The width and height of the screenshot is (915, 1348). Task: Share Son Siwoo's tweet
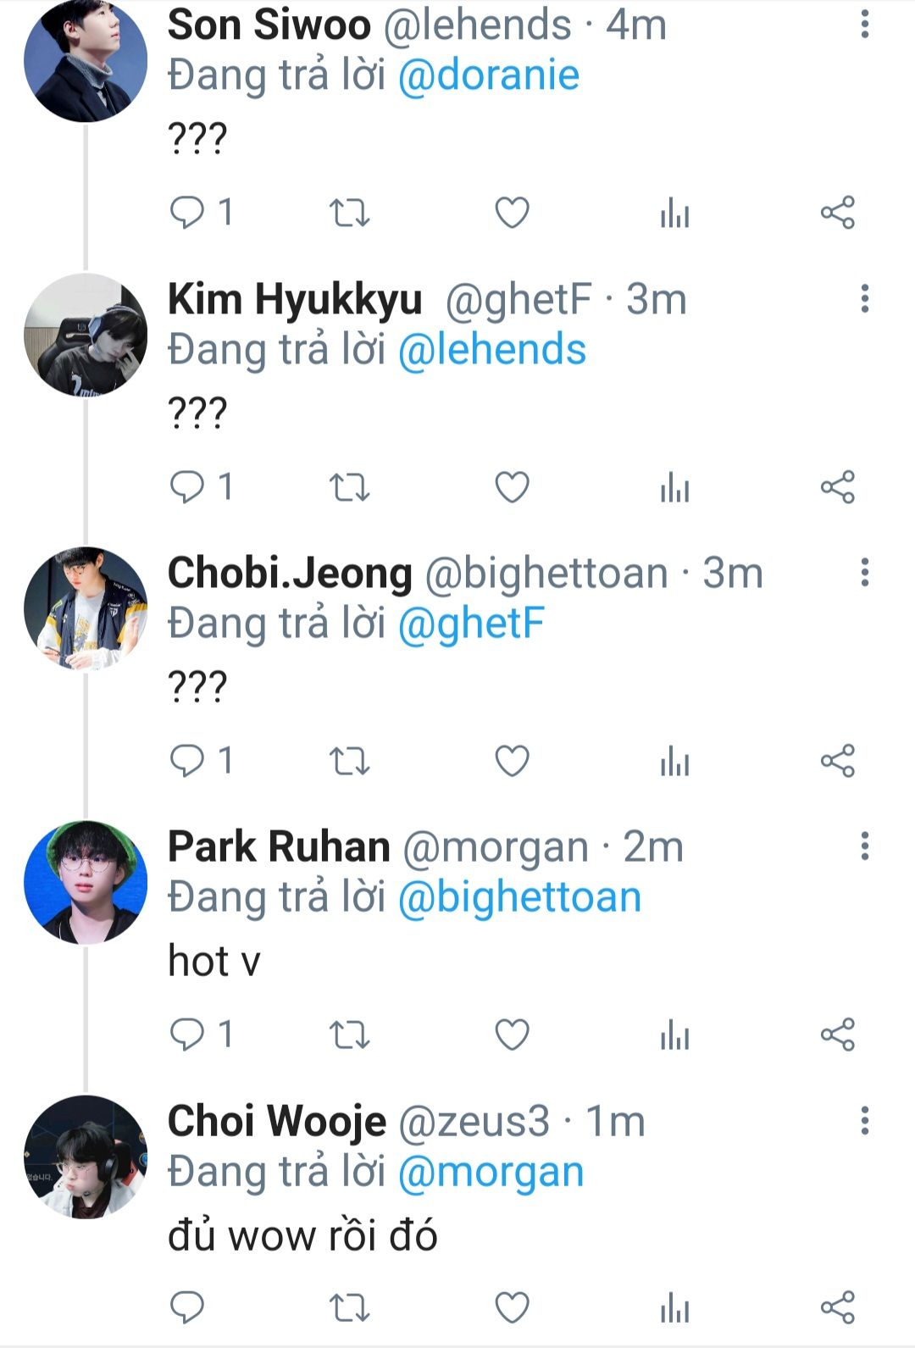coord(837,212)
